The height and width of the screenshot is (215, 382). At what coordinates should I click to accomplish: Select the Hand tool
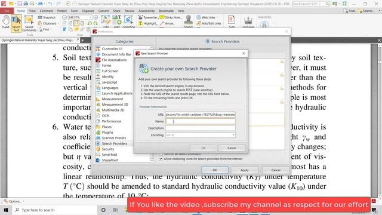coord(5,23)
